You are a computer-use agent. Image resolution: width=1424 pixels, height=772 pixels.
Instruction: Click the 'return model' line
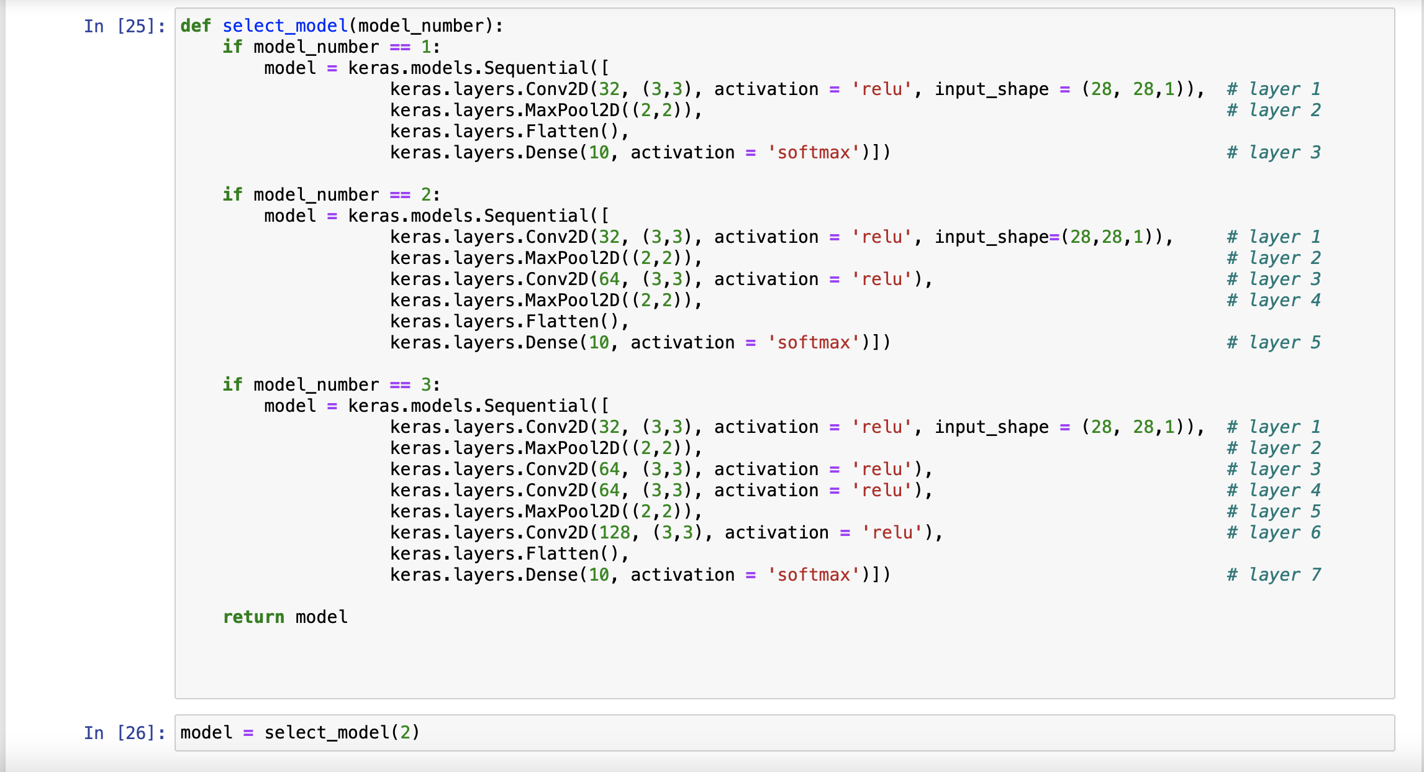tap(285, 617)
